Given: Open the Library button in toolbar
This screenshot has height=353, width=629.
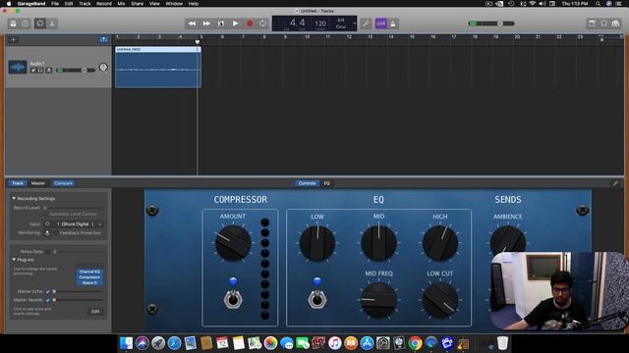Looking at the screenshot, I should coord(13,24).
